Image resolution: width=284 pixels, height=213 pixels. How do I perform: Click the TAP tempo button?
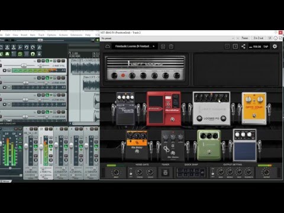[266, 47]
